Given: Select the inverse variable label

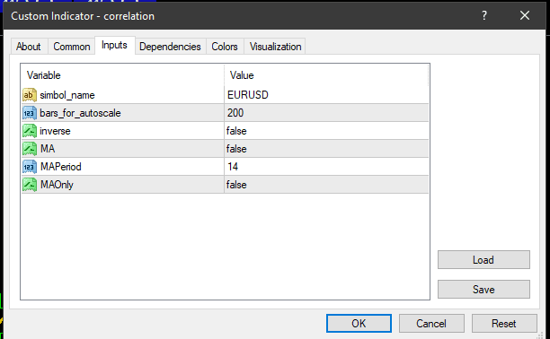Looking at the screenshot, I should [x=55, y=131].
